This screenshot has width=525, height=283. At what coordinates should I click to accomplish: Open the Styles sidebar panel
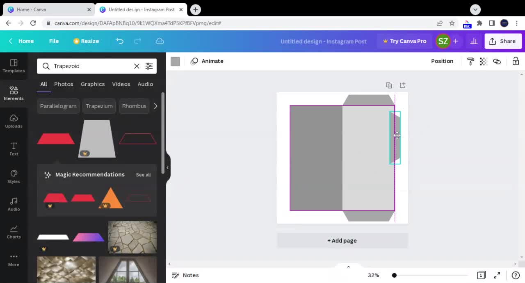tap(14, 176)
